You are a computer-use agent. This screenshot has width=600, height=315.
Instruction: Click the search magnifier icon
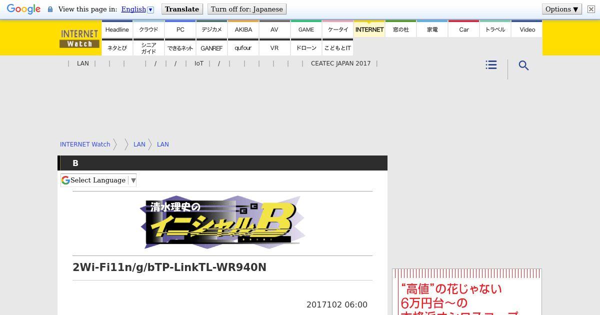coord(523,65)
